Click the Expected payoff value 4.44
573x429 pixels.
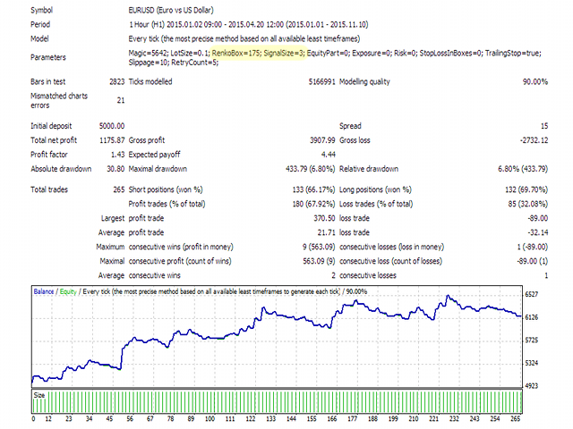[327, 155]
